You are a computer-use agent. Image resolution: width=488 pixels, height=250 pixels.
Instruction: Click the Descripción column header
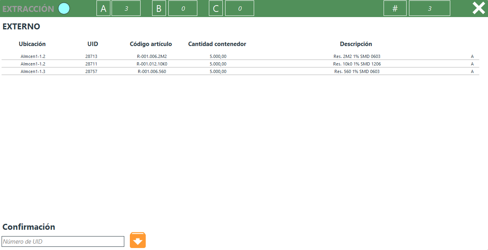(x=356, y=44)
